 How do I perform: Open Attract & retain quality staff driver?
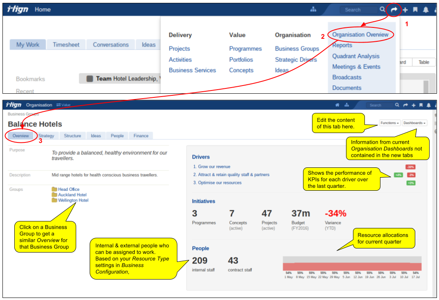(234, 175)
